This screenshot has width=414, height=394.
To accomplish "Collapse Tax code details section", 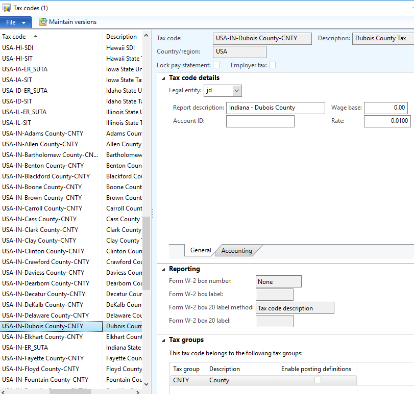I will (164, 78).
